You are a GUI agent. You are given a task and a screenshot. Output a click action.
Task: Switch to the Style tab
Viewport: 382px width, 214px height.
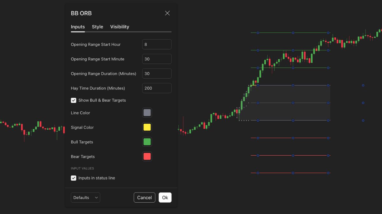point(97,27)
